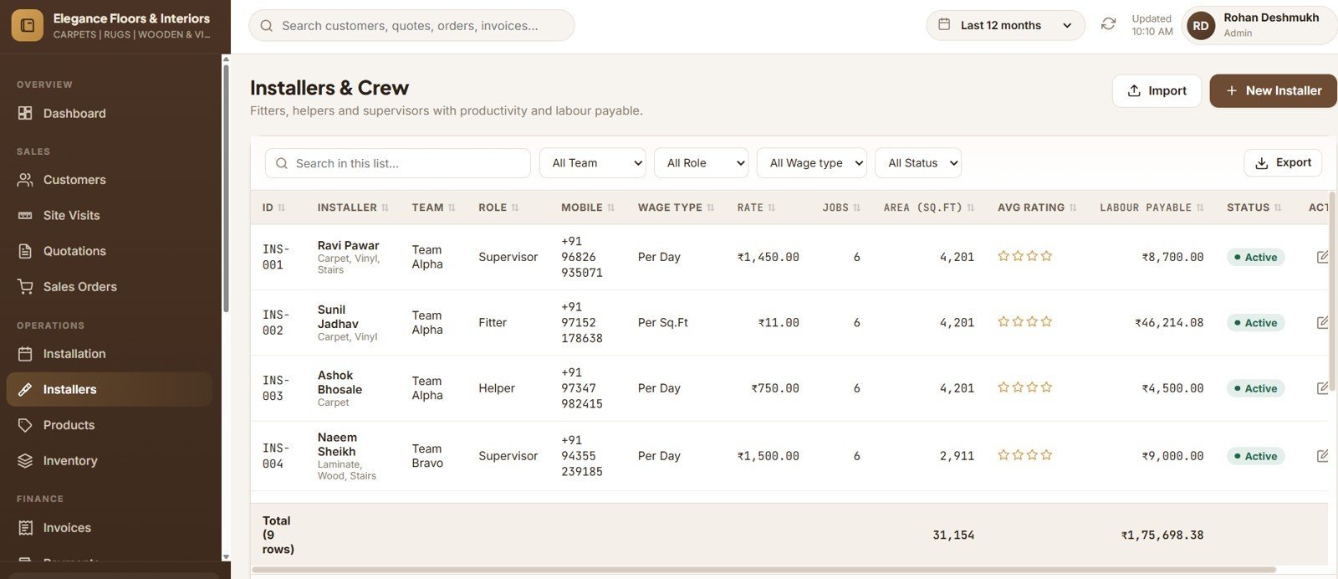Screen dimensions: 1338x579
Task: Sort the table by ID column icon
Action: tap(281, 208)
